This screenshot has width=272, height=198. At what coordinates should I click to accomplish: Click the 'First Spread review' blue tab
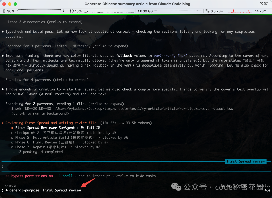(246, 161)
